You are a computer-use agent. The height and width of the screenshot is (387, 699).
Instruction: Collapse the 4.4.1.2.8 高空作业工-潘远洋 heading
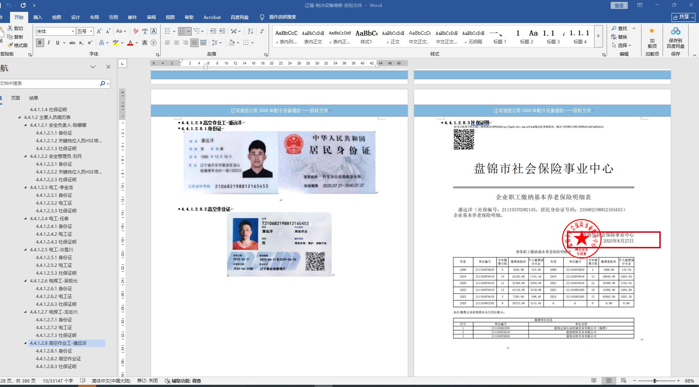point(26,343)
